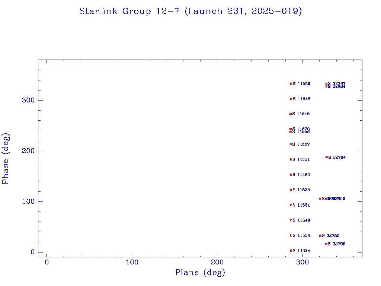Select the red marker beside S 11559
This screenshot has width=381, height=286.
pyautogui.click(x=291, y=84)
